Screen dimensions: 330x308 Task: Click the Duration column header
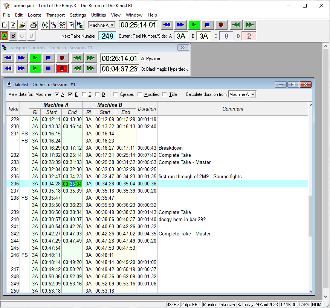pyautogui.click(x=147, y=109)
